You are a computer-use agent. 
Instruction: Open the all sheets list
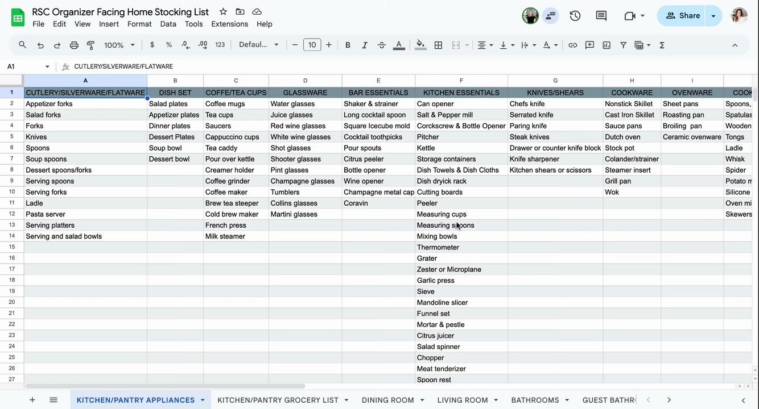[x=53, y=400]
